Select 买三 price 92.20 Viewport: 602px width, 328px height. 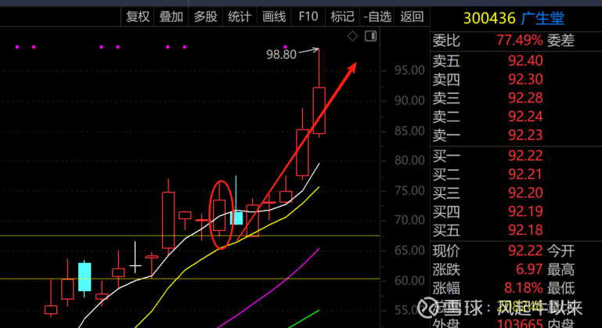525,193
